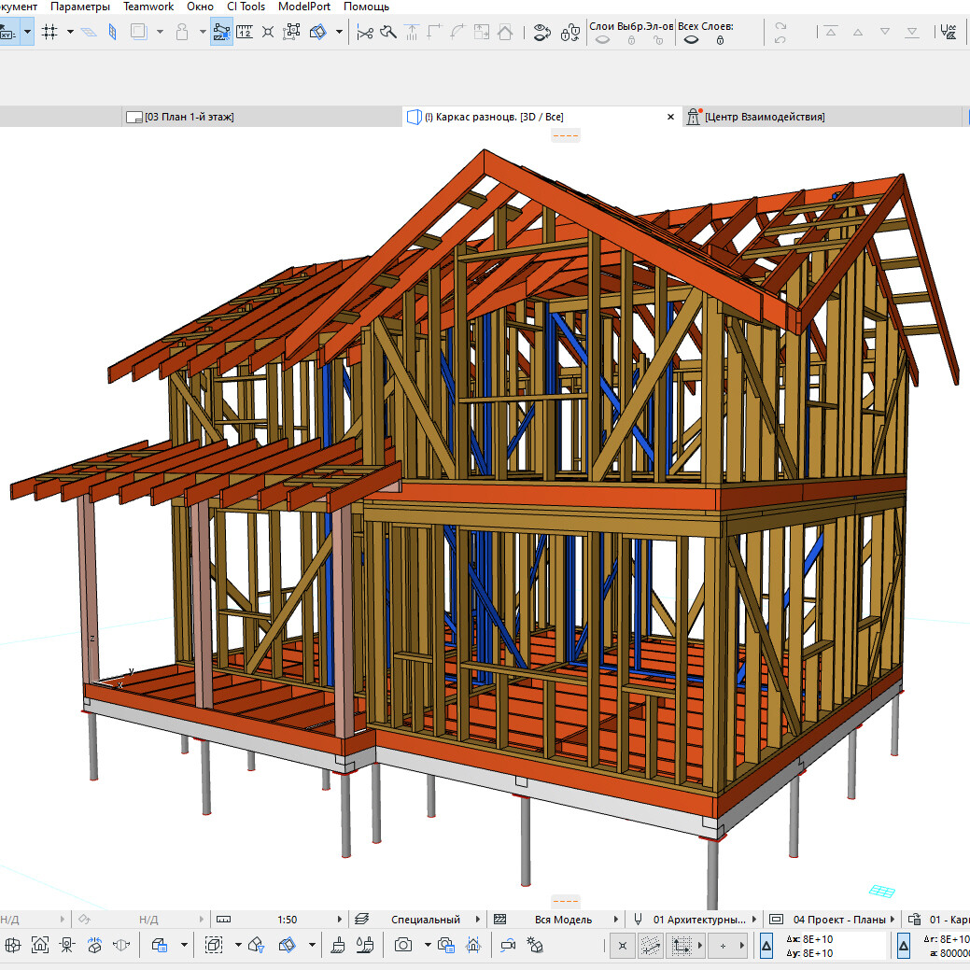Viewport: 970px width, 970px height.
Task: Toggle lock icon for all layers
Action: point(720,41)
